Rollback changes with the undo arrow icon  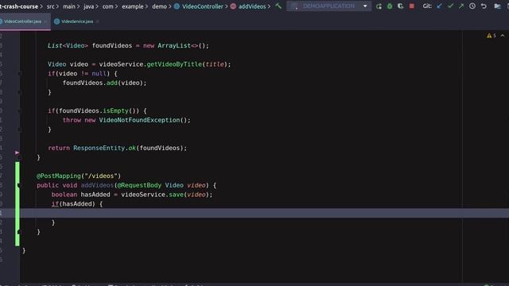point(484,6)
